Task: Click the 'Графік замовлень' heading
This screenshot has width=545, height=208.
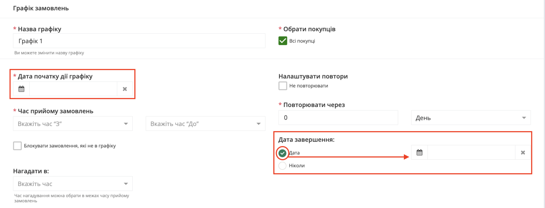Action: coord(41,8)
